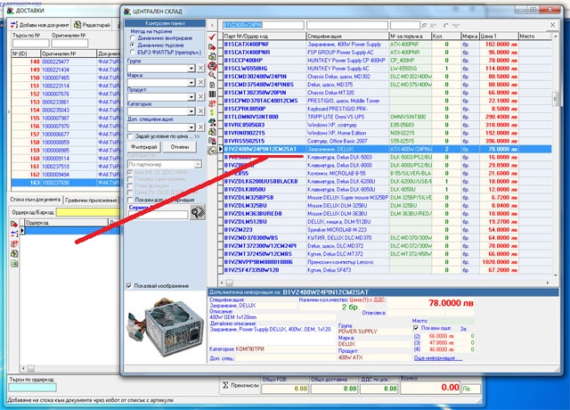The height and width of the screenshot is (410, 570).
Task: Click the add-item red arrow icon in Доставки window
Action: (14, 224)
